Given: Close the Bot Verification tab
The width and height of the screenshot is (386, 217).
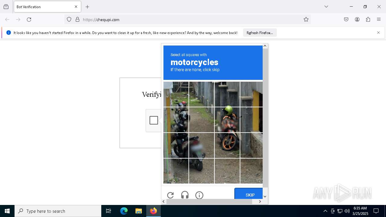Looking at the screenshot, I should click(x=76, y=7).
